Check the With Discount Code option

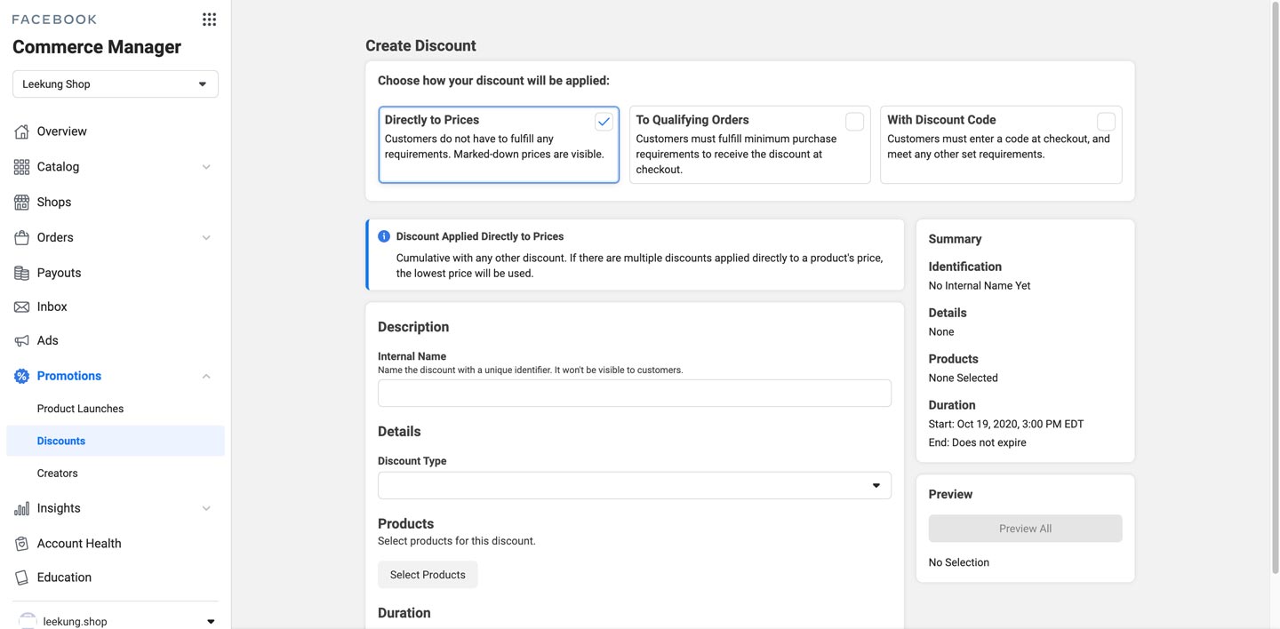click(x=1106, y=122)
